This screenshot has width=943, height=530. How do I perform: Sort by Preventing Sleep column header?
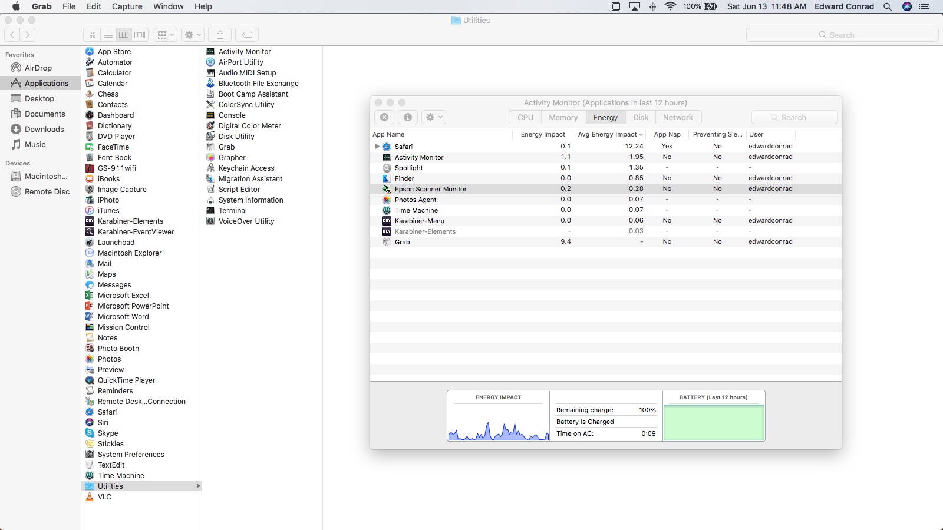click(717, 134)
